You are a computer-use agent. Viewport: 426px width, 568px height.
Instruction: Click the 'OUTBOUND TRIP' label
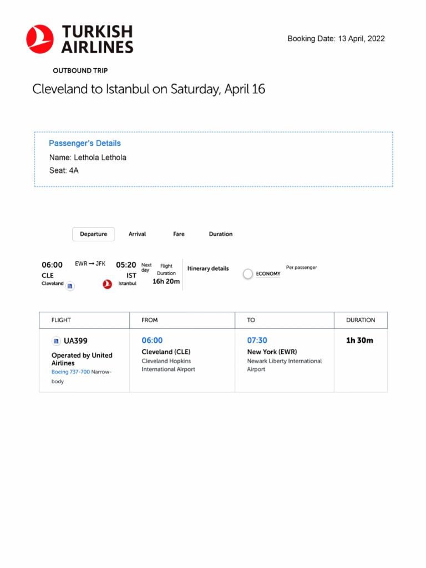(x=80, y=70)
